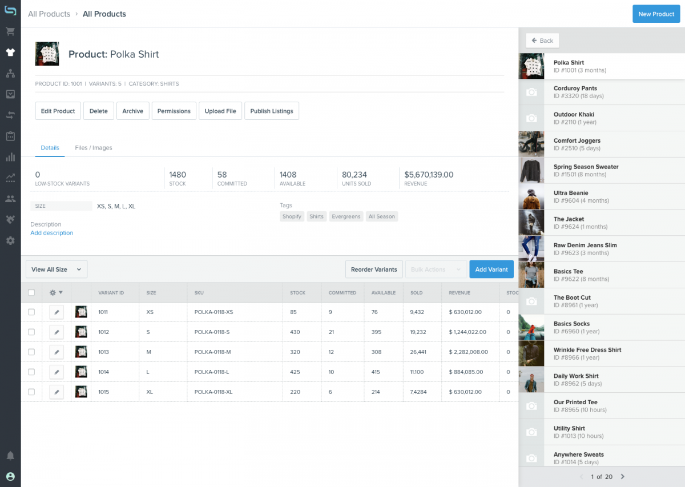Viewport: 685px width, 487px height.
Task: Open the trends analytics line-chart icon
Action: pos(10,178)
